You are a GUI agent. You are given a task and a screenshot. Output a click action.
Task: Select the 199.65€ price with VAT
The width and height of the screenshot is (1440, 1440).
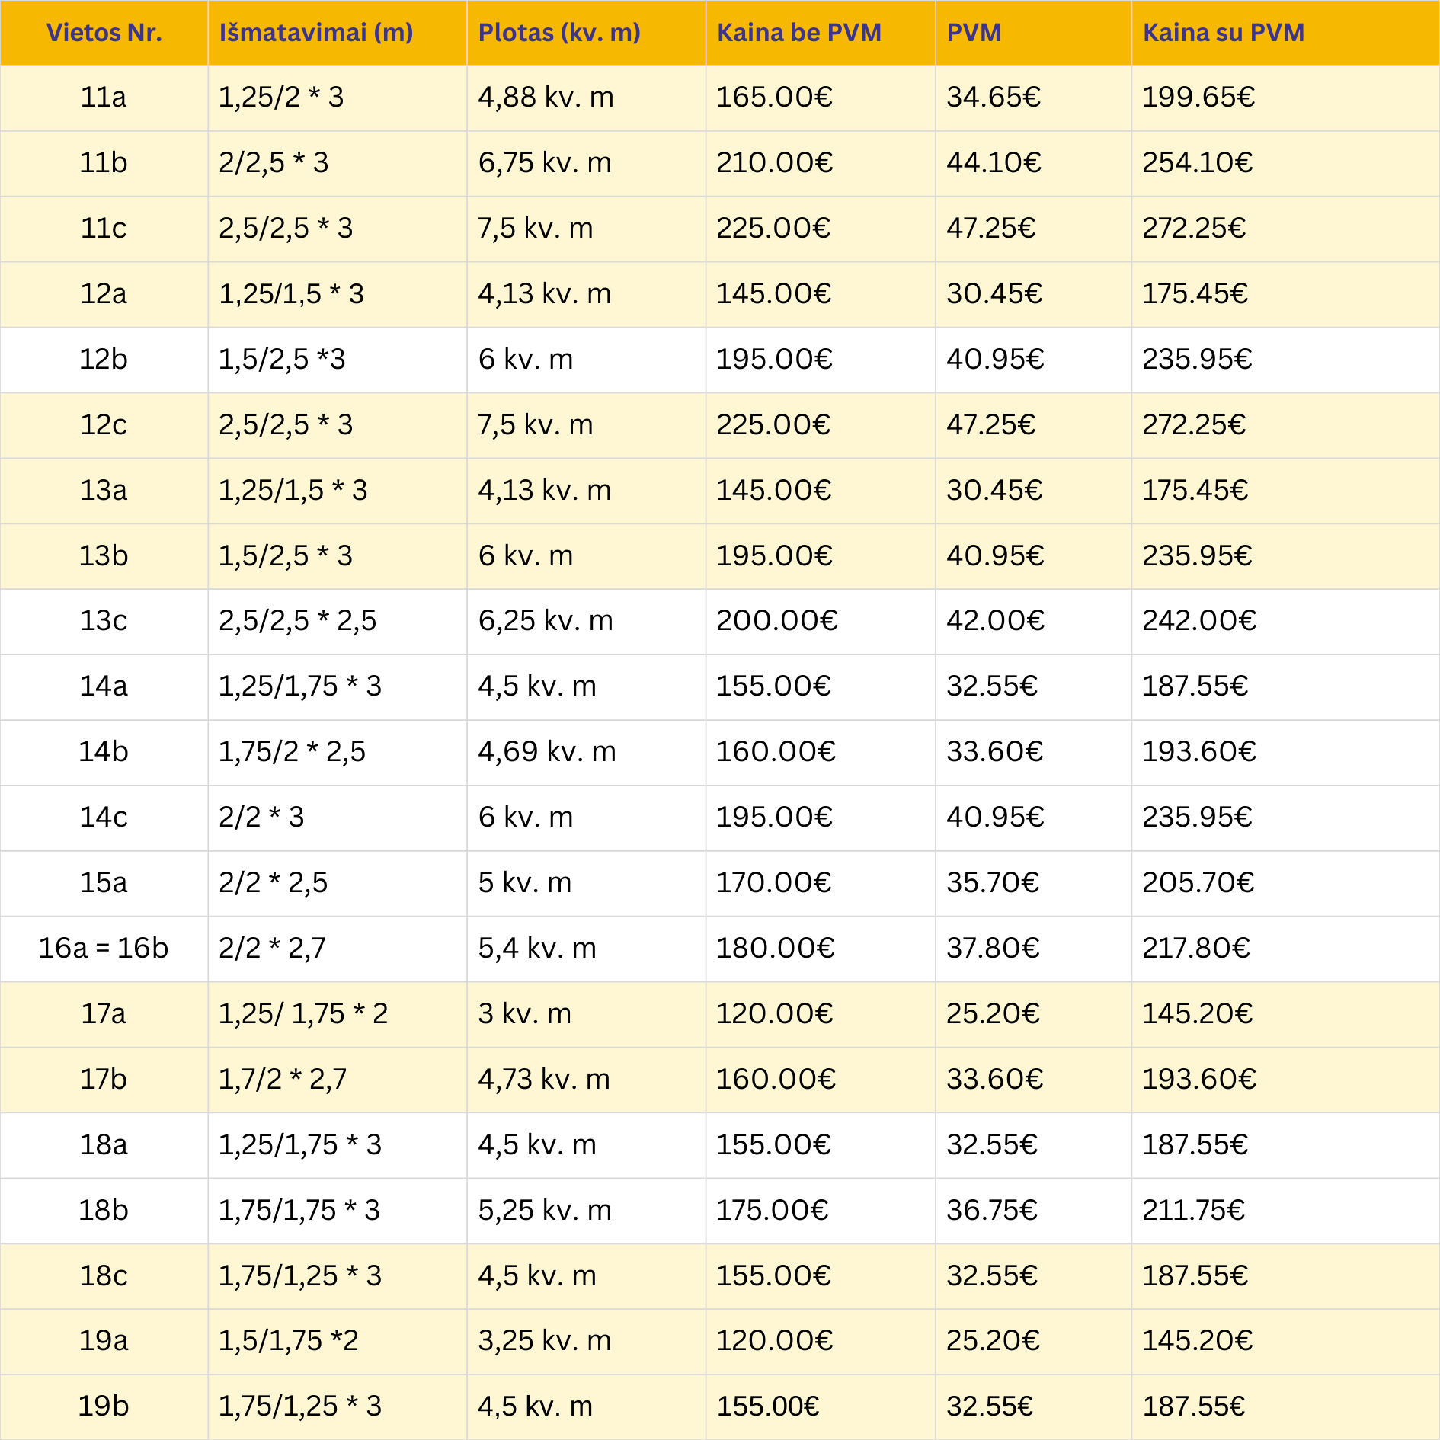[x=1198, y=98]
